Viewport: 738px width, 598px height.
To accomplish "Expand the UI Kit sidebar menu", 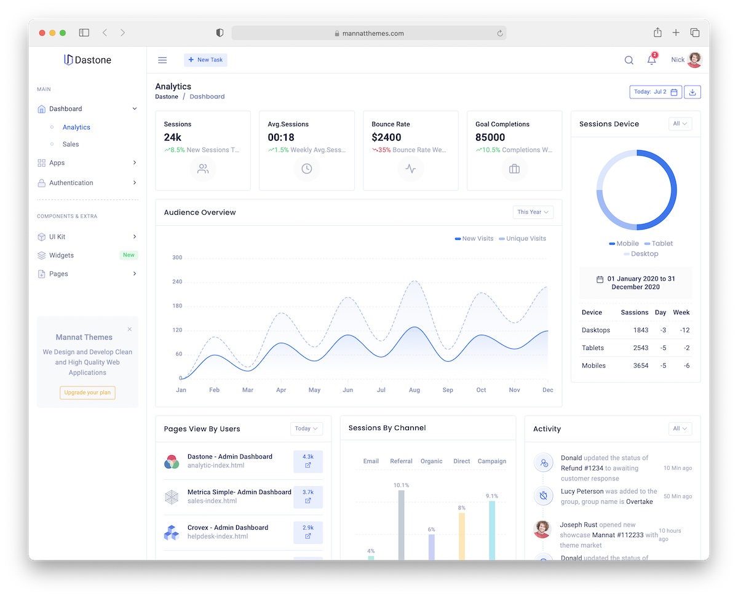I will pos(135,237).
